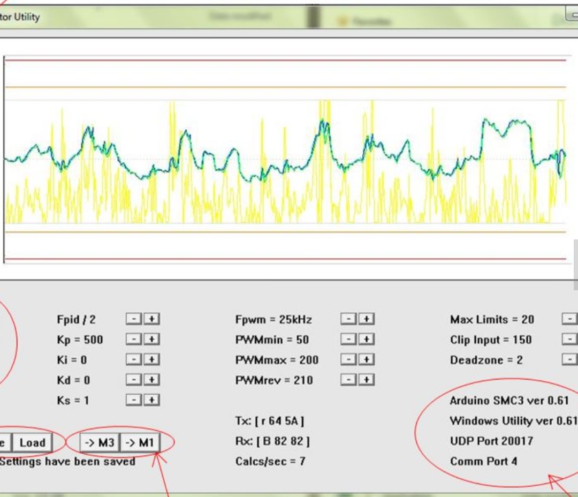The height and width of the screenshot is (497, 578).
Task: Copy settings to motor M1
Action: click(139, 443)
